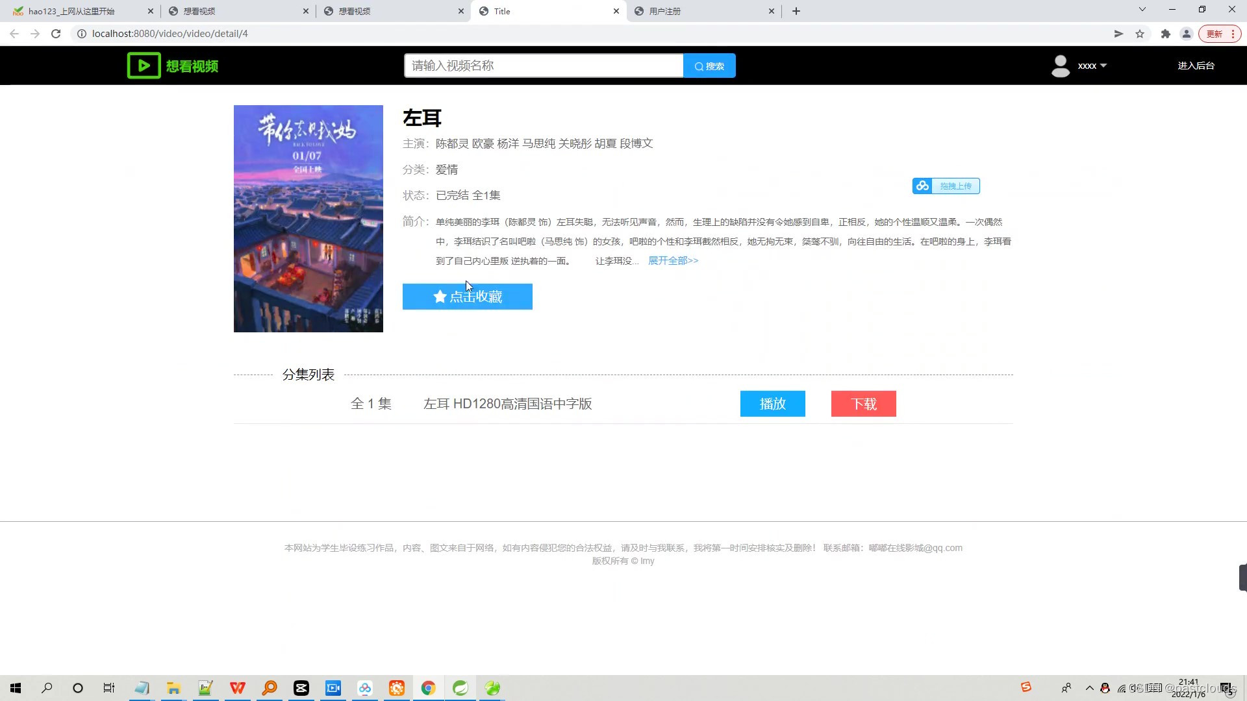The image size is (1247, 701).
Task: Expand full synopsis via 展开全部 link
Action: point(673,260)
